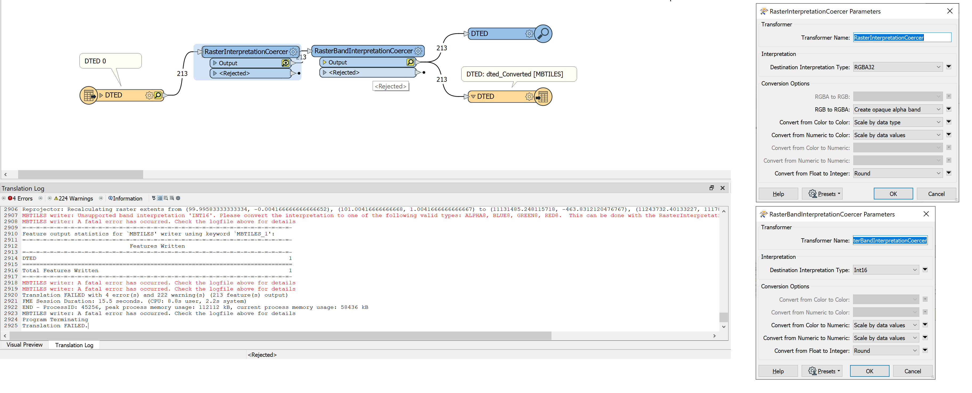Open the RGB to RGBA dropdown
972x393 pixels.
(x=898, y=109)
